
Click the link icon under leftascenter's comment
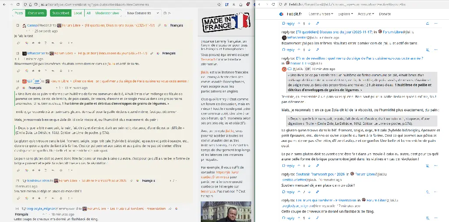18,70
